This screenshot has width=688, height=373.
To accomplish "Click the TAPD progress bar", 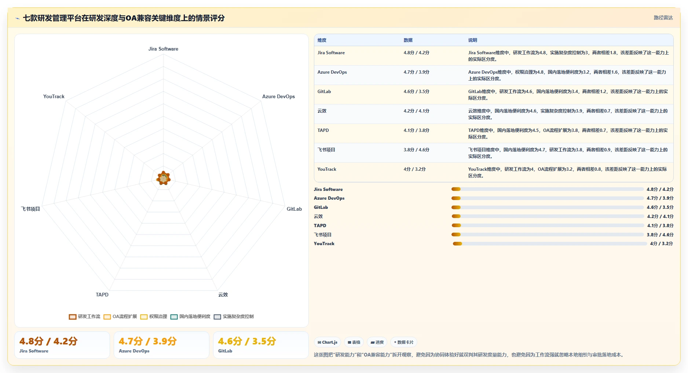I will pos(548,226).
